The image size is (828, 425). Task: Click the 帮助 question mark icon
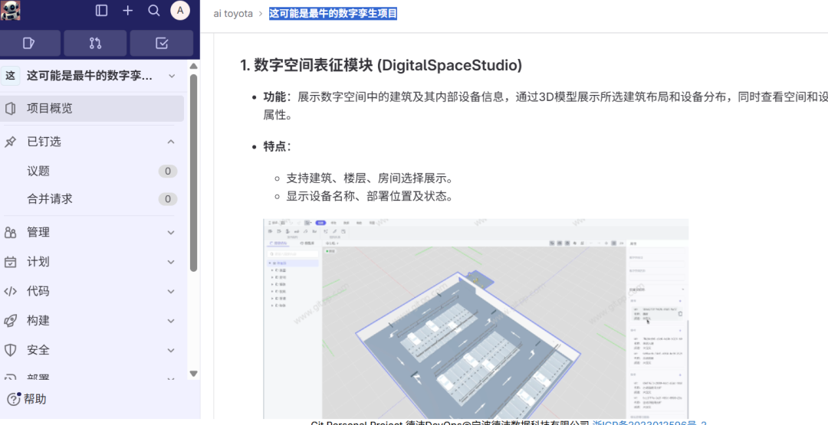(14, 399)
